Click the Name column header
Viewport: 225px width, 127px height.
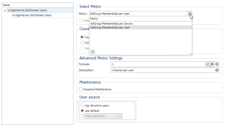(37, 5)
